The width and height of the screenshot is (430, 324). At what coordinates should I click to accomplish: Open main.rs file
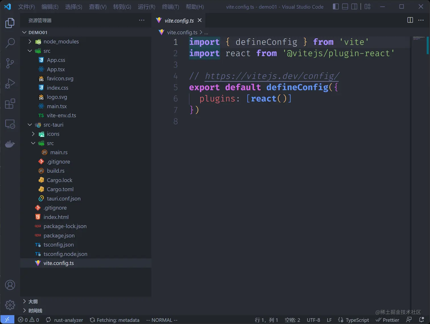click(x=85, y=152)
